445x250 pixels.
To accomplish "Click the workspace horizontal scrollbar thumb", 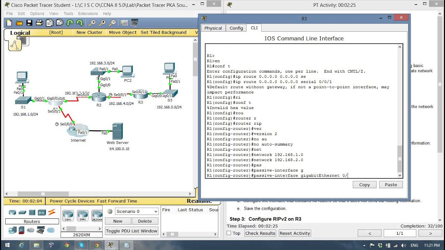I will pos(43,194).
